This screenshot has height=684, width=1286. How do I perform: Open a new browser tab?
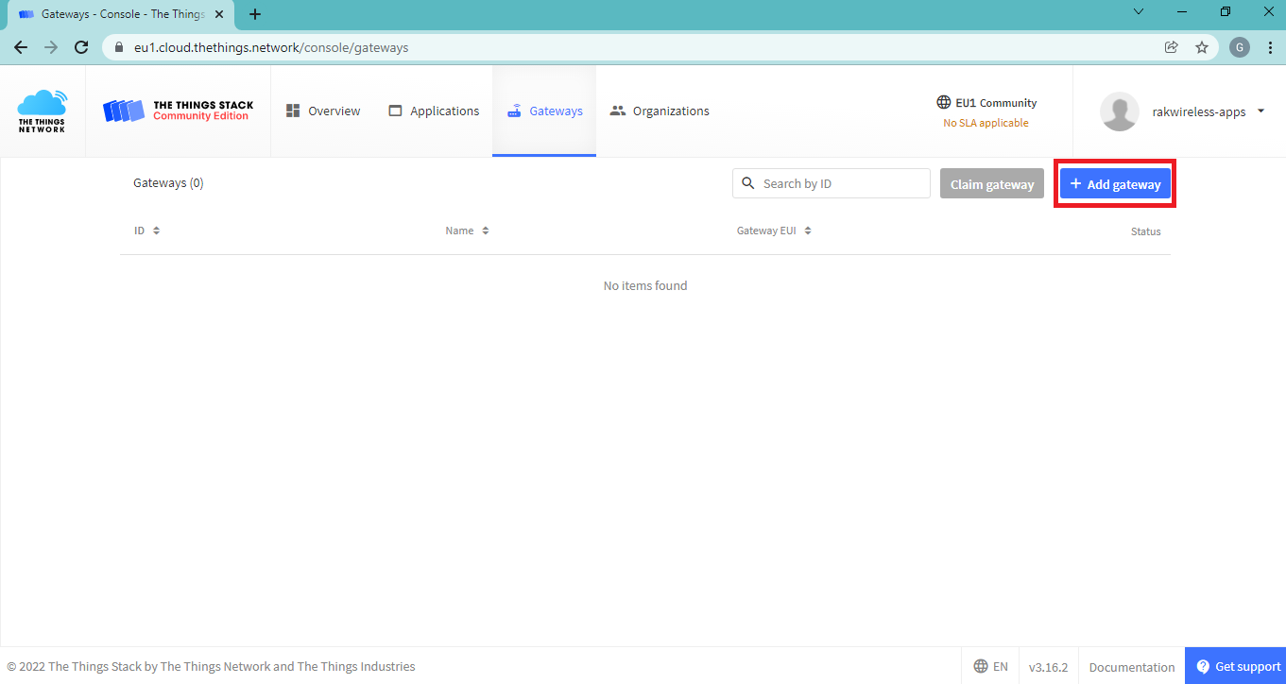(255, 14)
